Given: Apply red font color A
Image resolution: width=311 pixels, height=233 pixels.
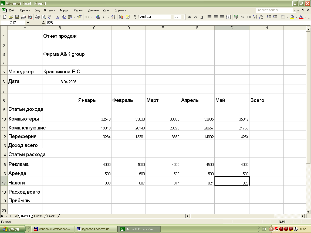Looking at the screenshot, I should coord(301,17).
